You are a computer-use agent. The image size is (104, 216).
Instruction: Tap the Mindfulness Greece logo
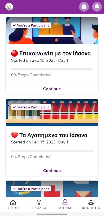click(9, 7)
